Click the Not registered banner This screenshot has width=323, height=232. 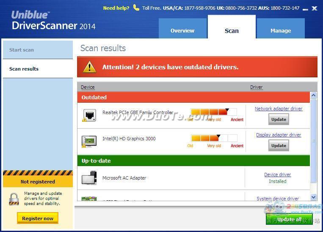[x=38, y=182]
